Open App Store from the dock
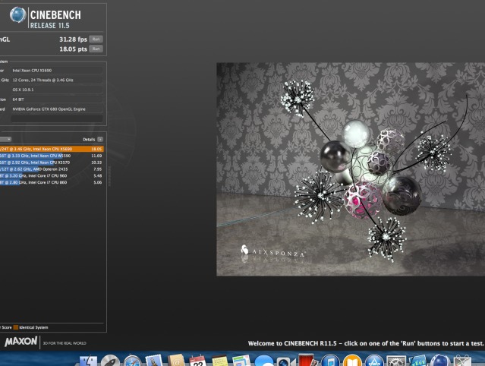 [x=374, y=361]
